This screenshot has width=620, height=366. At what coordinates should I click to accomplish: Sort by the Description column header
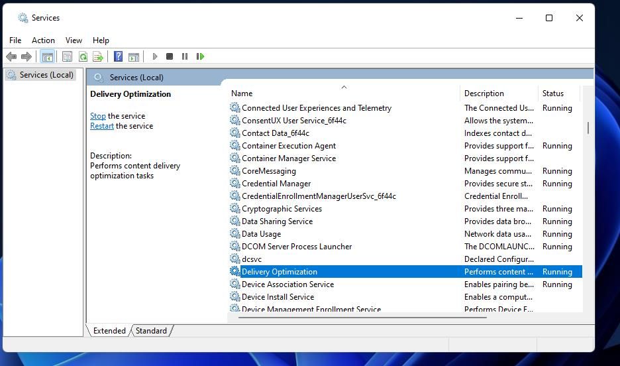(499, 93)
